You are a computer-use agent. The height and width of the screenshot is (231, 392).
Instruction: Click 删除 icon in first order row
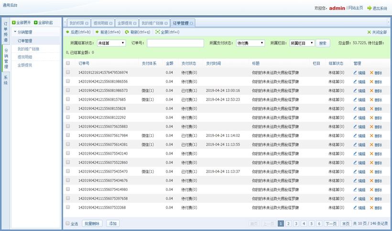point(371,73)
